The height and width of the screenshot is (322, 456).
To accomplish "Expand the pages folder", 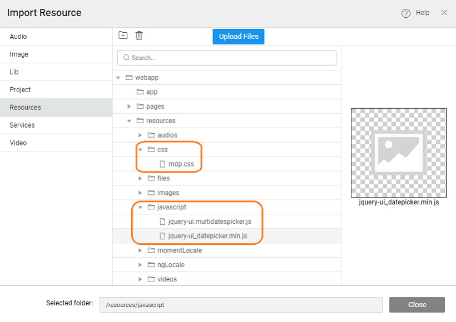I will pos(129,107).
